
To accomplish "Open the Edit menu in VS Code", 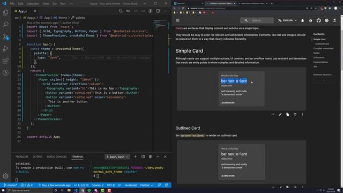I will 20,4.
